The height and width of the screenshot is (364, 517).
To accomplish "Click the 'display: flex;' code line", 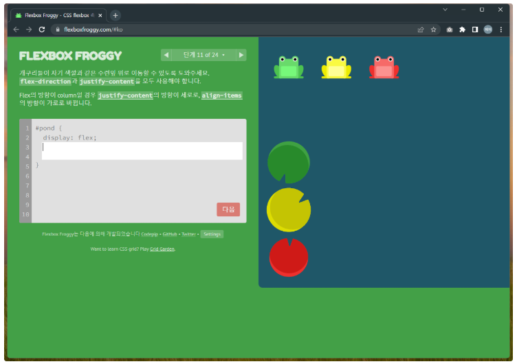I will click(x=69, y=137).
